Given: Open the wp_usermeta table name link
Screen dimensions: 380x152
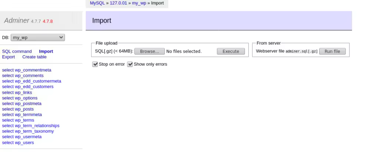Looking at the screenshot, I should 28,137.
